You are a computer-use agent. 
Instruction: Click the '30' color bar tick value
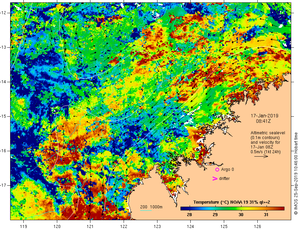241,215
